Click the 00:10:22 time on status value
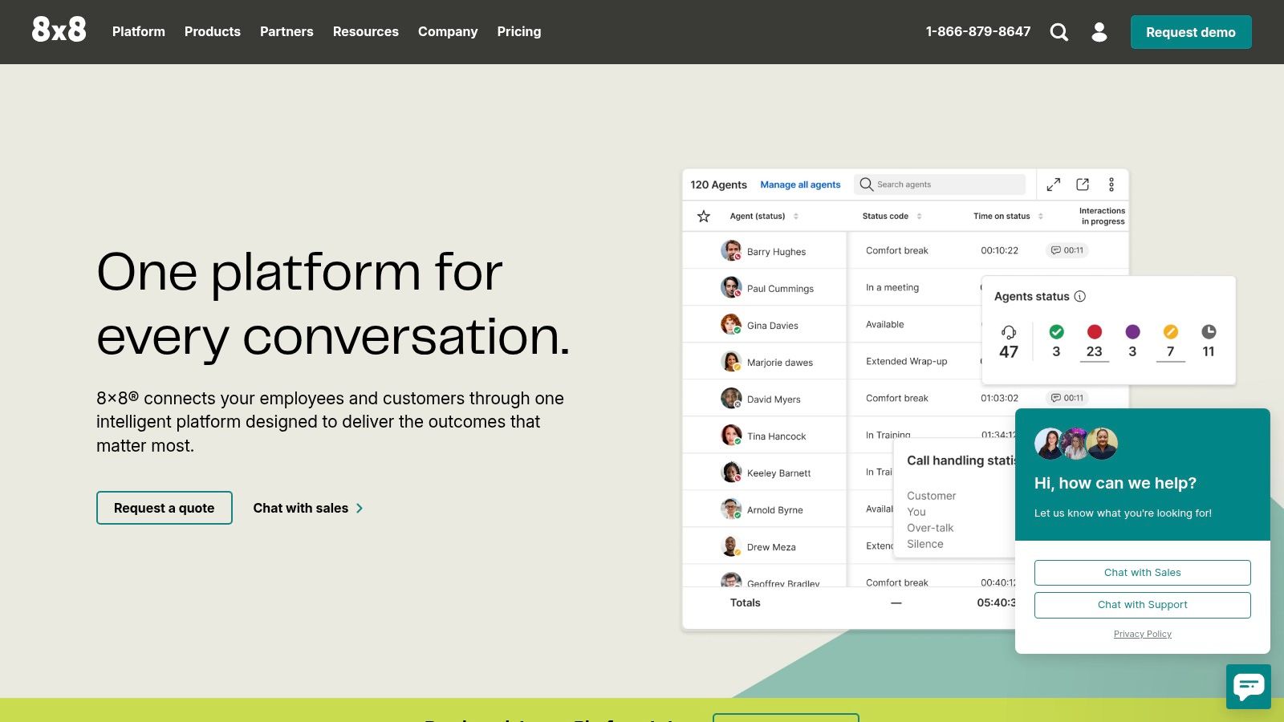 coord(999,250)
